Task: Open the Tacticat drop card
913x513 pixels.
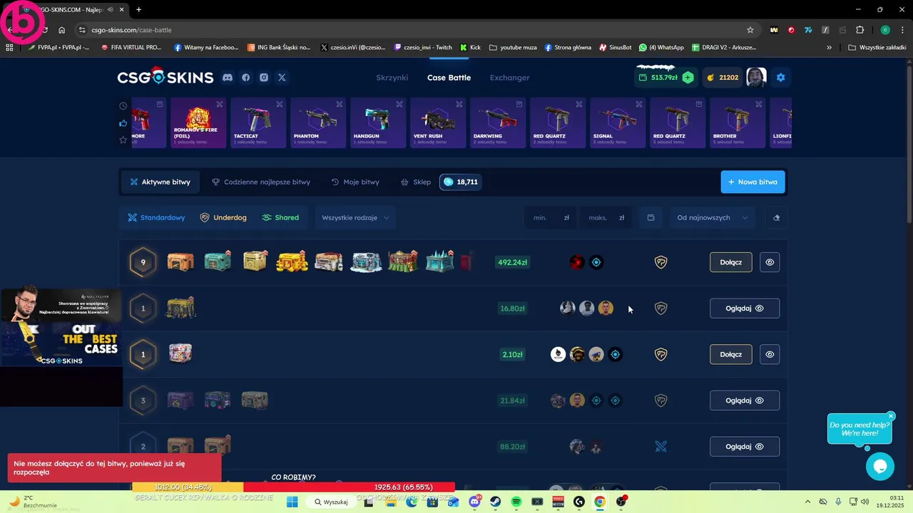Action: [x=257, y=123]
